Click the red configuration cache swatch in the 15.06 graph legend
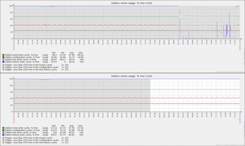The width and height of the screenshot is (245, 146). (x=3, y=57)
